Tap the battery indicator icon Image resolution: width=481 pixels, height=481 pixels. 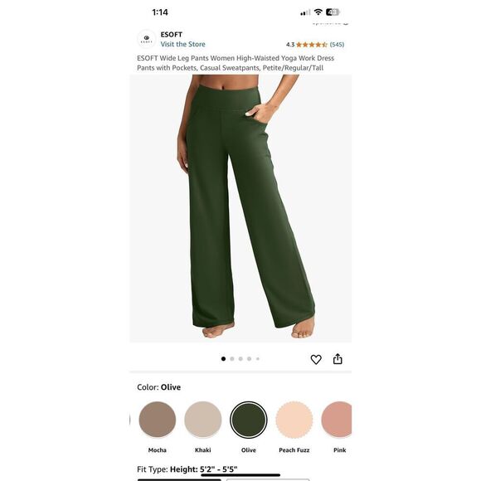pos(333,12)
